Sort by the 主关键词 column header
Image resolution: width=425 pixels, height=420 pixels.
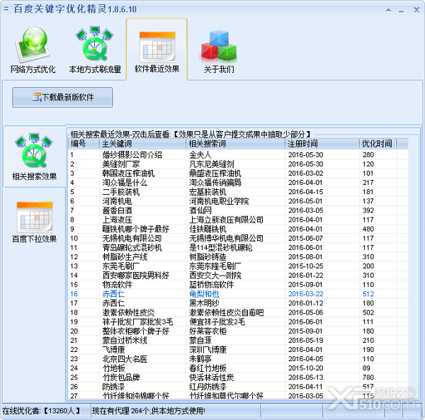click(x=142, y=144)
